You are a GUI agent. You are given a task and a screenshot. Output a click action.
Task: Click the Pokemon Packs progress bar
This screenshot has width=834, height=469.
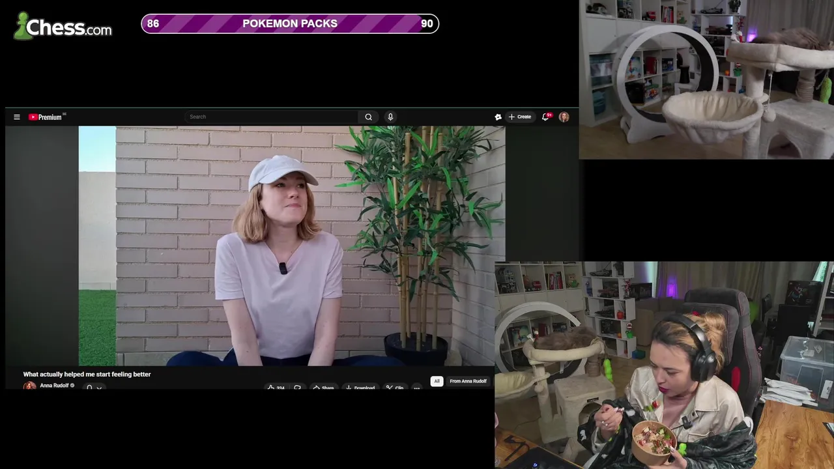pos(290,23)
